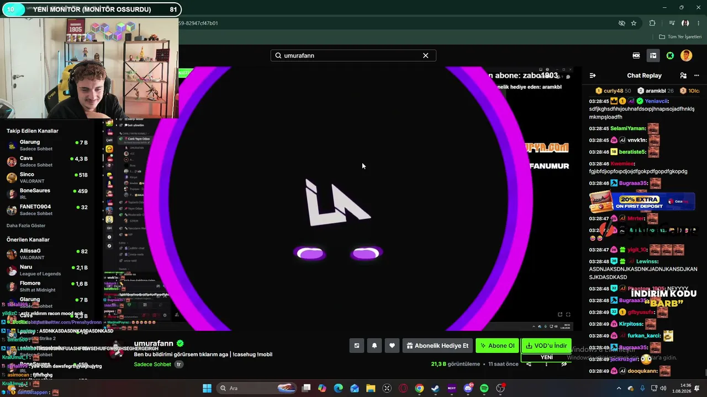Open the BoneSaures IRL channel with 459 viewers
The width and height of the screenshot is (707, 397).
48,194
